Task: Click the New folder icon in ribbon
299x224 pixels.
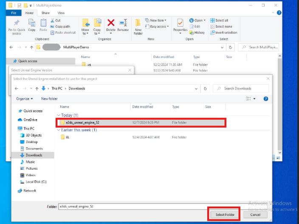Action: point(138,23)
